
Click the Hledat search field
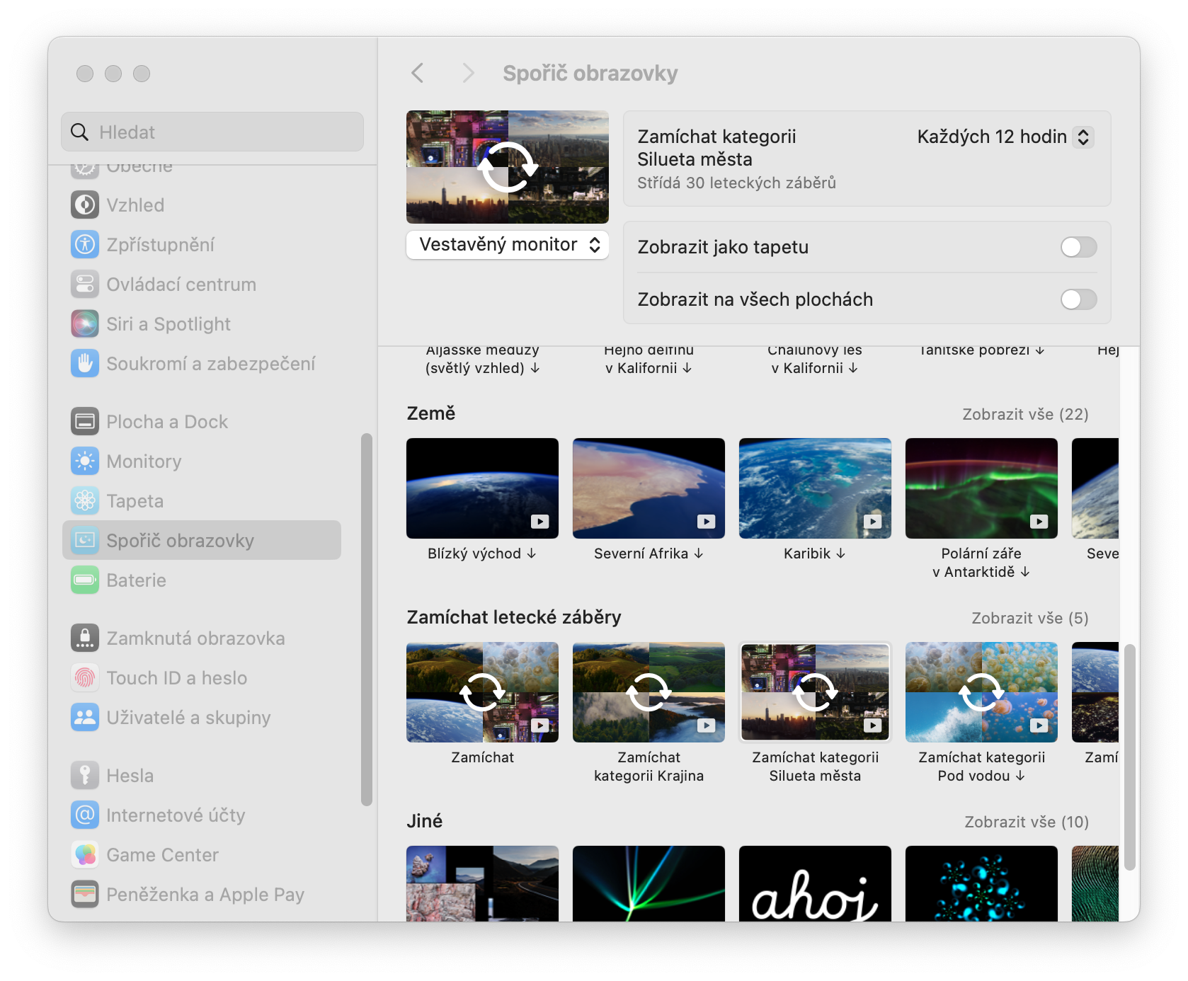212,132
